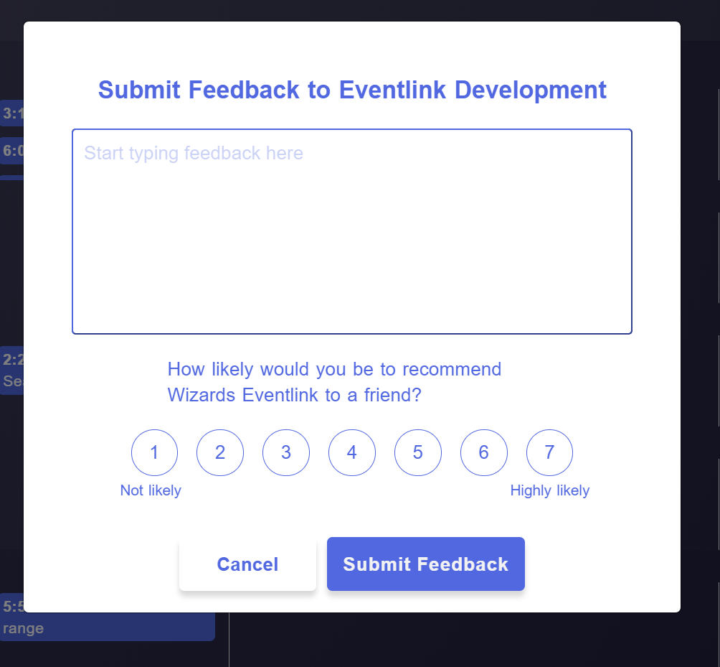Click the Not likely label
The width and height of the screenshot is (720, 667).
151,490
